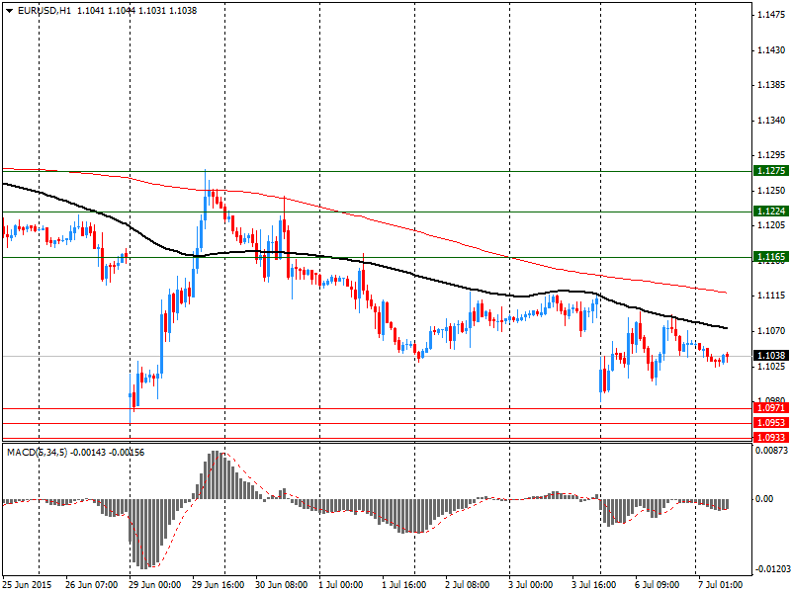Select the 0.00873 MACD scale value
The height and width of the screenshot is (593, 791).
click(x=771, y=450)
